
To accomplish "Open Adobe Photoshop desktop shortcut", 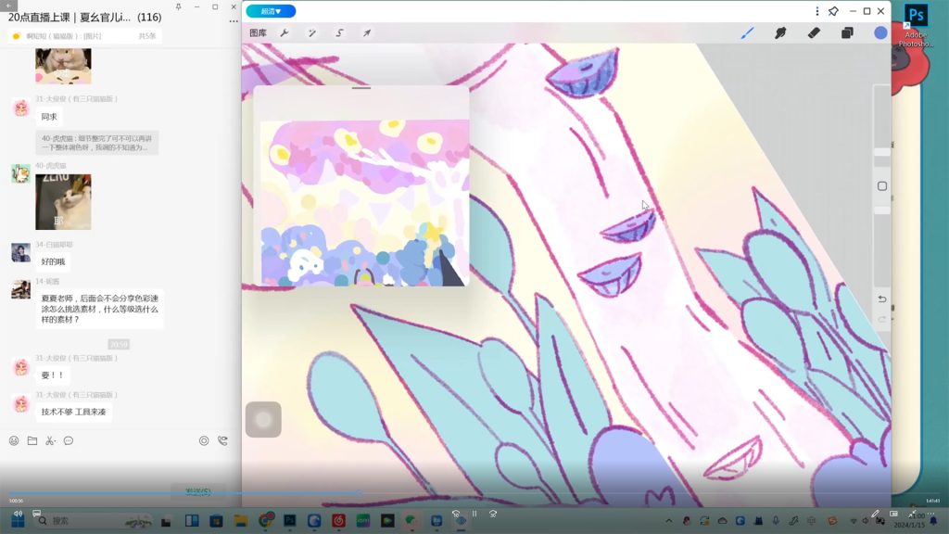I will pyautogui.click(x=916, y=26).
